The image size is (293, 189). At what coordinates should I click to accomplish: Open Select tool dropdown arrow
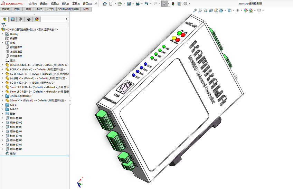168,3
